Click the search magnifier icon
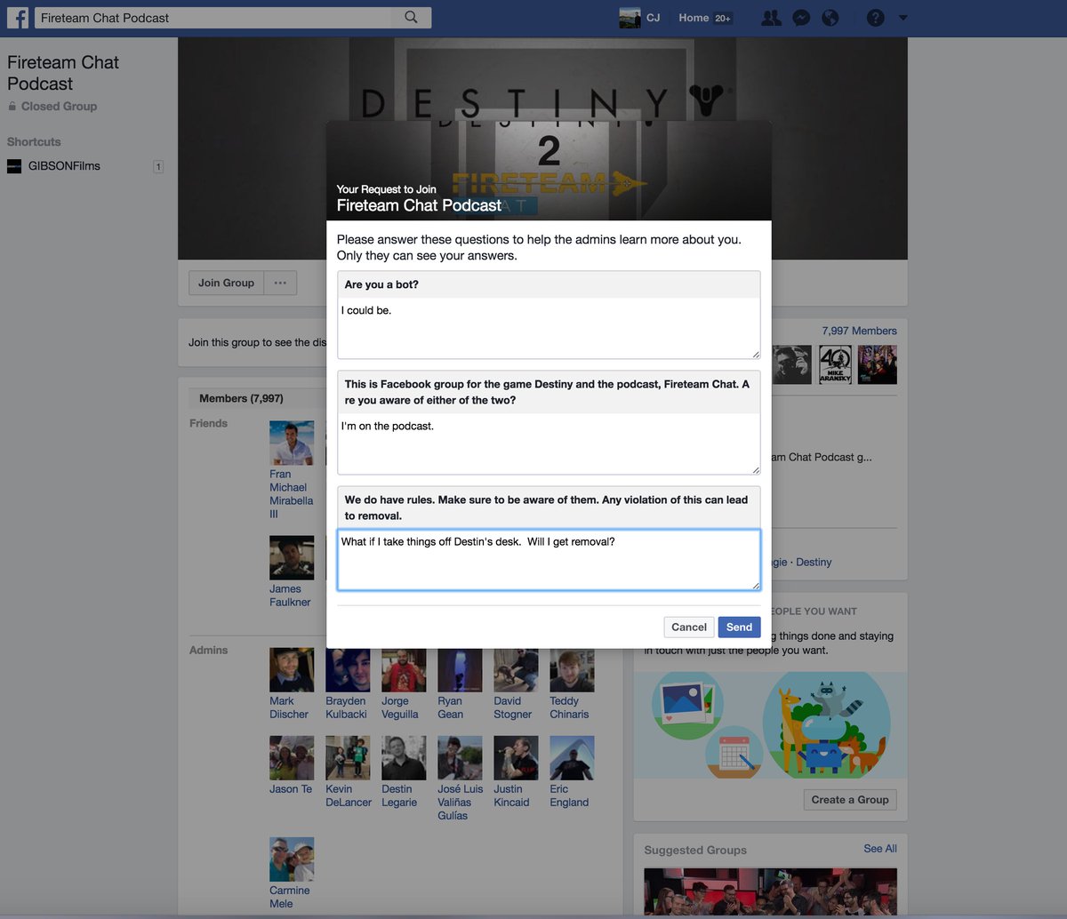The height and width of the screenshot is (919, 1067). [411, 18]
